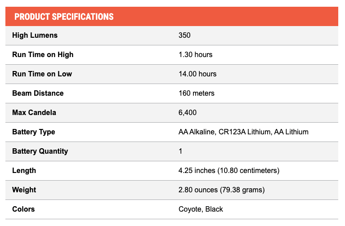The width and height of the screenshot is (345, 226).
Task: Click the 4.25 inches length value
Action: (229, 171)
